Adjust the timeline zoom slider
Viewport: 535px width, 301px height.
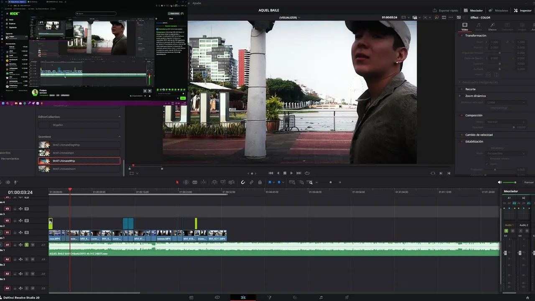pos(331,182)
